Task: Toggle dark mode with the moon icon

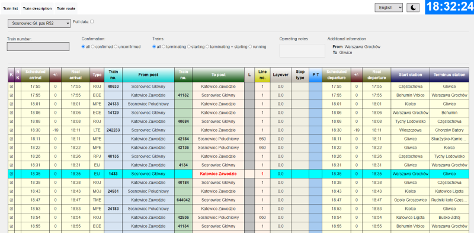Action: 413,8
